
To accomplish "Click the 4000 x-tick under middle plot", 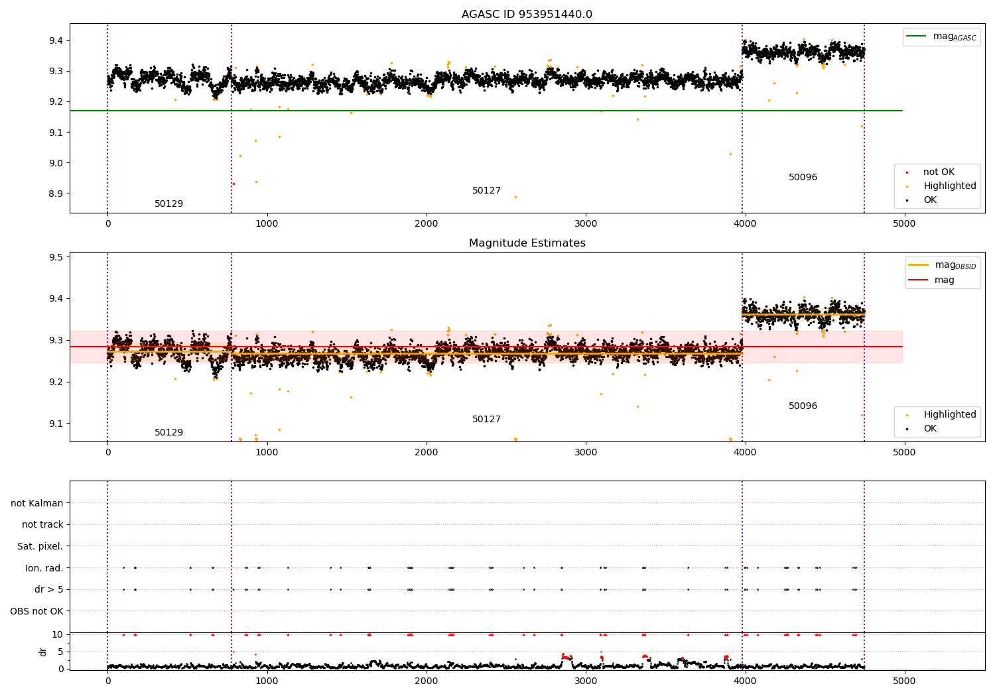I will [745, 453].
